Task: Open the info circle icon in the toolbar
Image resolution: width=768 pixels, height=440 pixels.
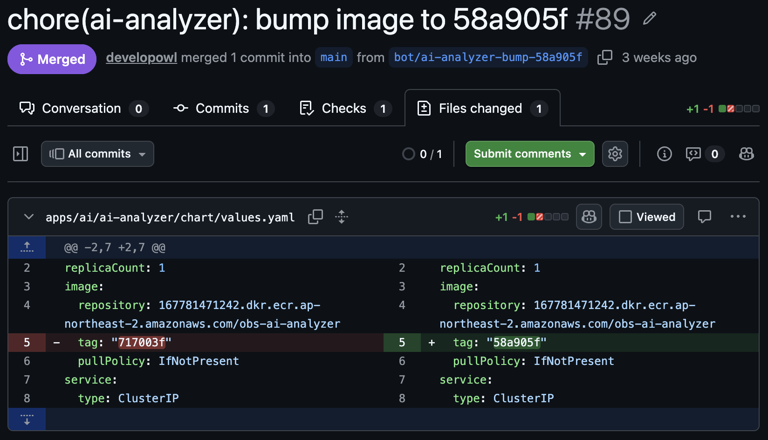Action: (664, 154)
